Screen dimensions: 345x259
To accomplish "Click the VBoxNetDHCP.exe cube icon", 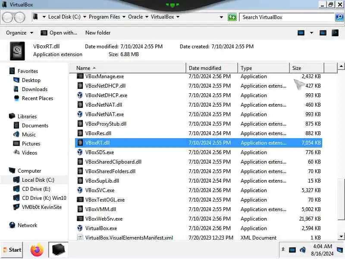I will click(80, 95).
